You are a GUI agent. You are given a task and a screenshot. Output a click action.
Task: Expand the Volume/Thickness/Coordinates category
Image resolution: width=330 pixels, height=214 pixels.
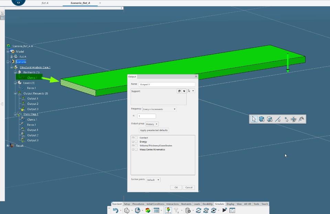(133, 145)
